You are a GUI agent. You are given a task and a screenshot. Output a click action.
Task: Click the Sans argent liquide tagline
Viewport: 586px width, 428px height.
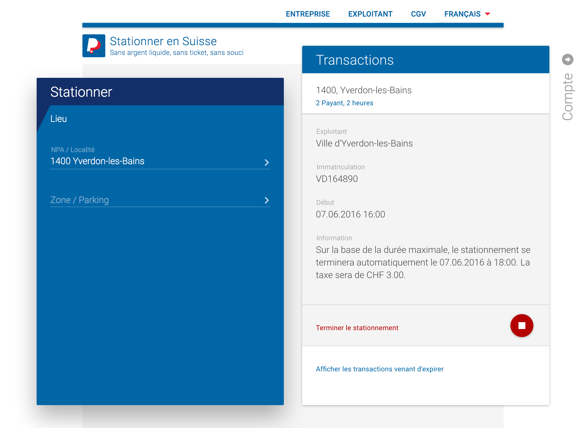pyautogui.click(x=177, y=53)
